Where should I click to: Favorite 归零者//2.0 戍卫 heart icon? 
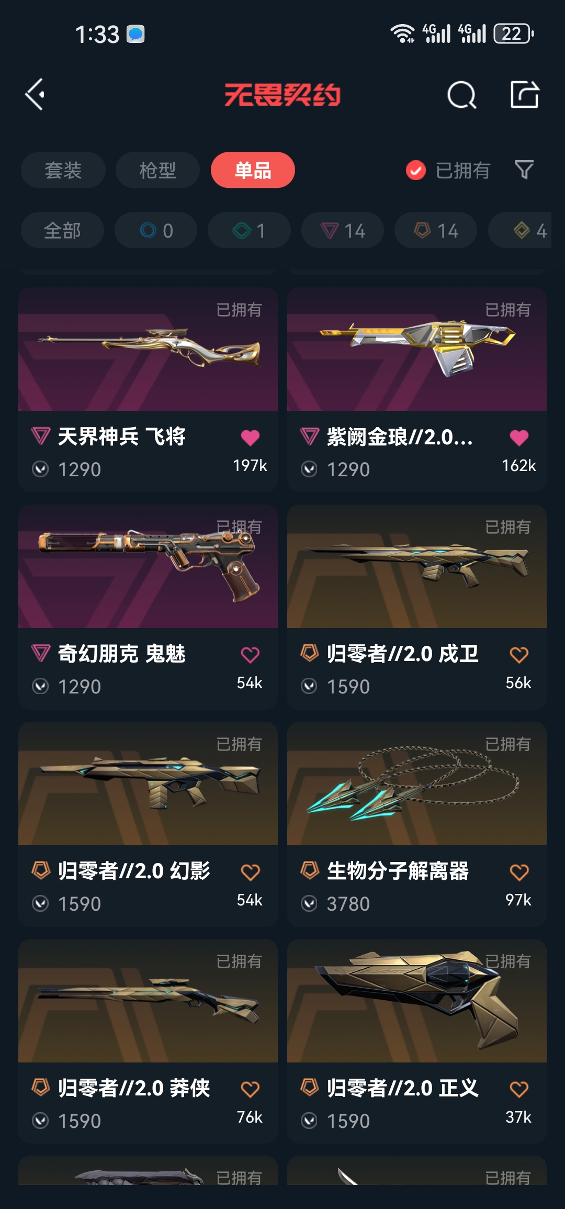(519, 655)
